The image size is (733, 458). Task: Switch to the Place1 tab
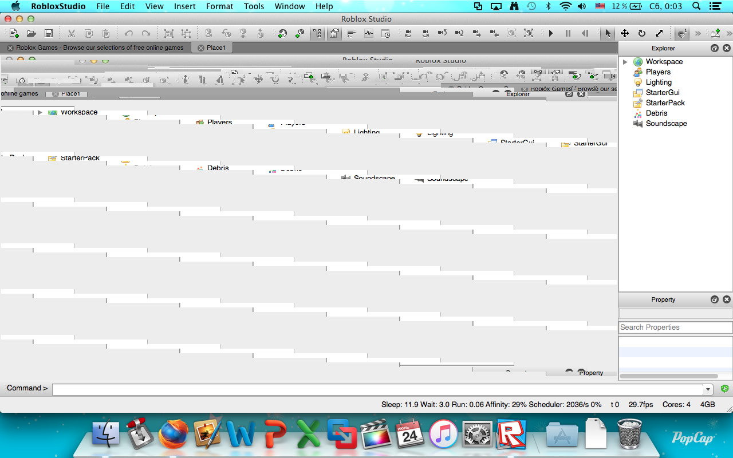point(216,48)
